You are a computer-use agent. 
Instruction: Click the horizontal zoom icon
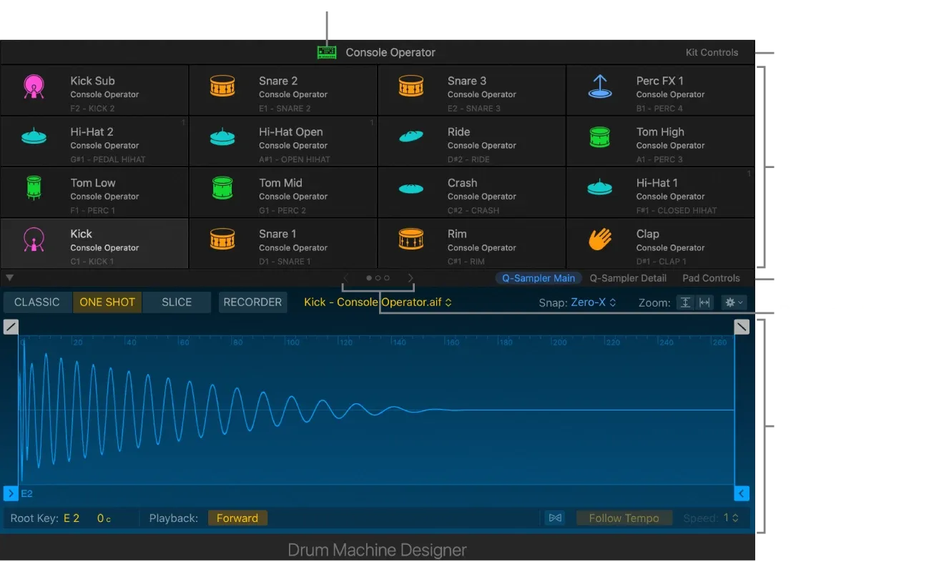click(704, 302)
